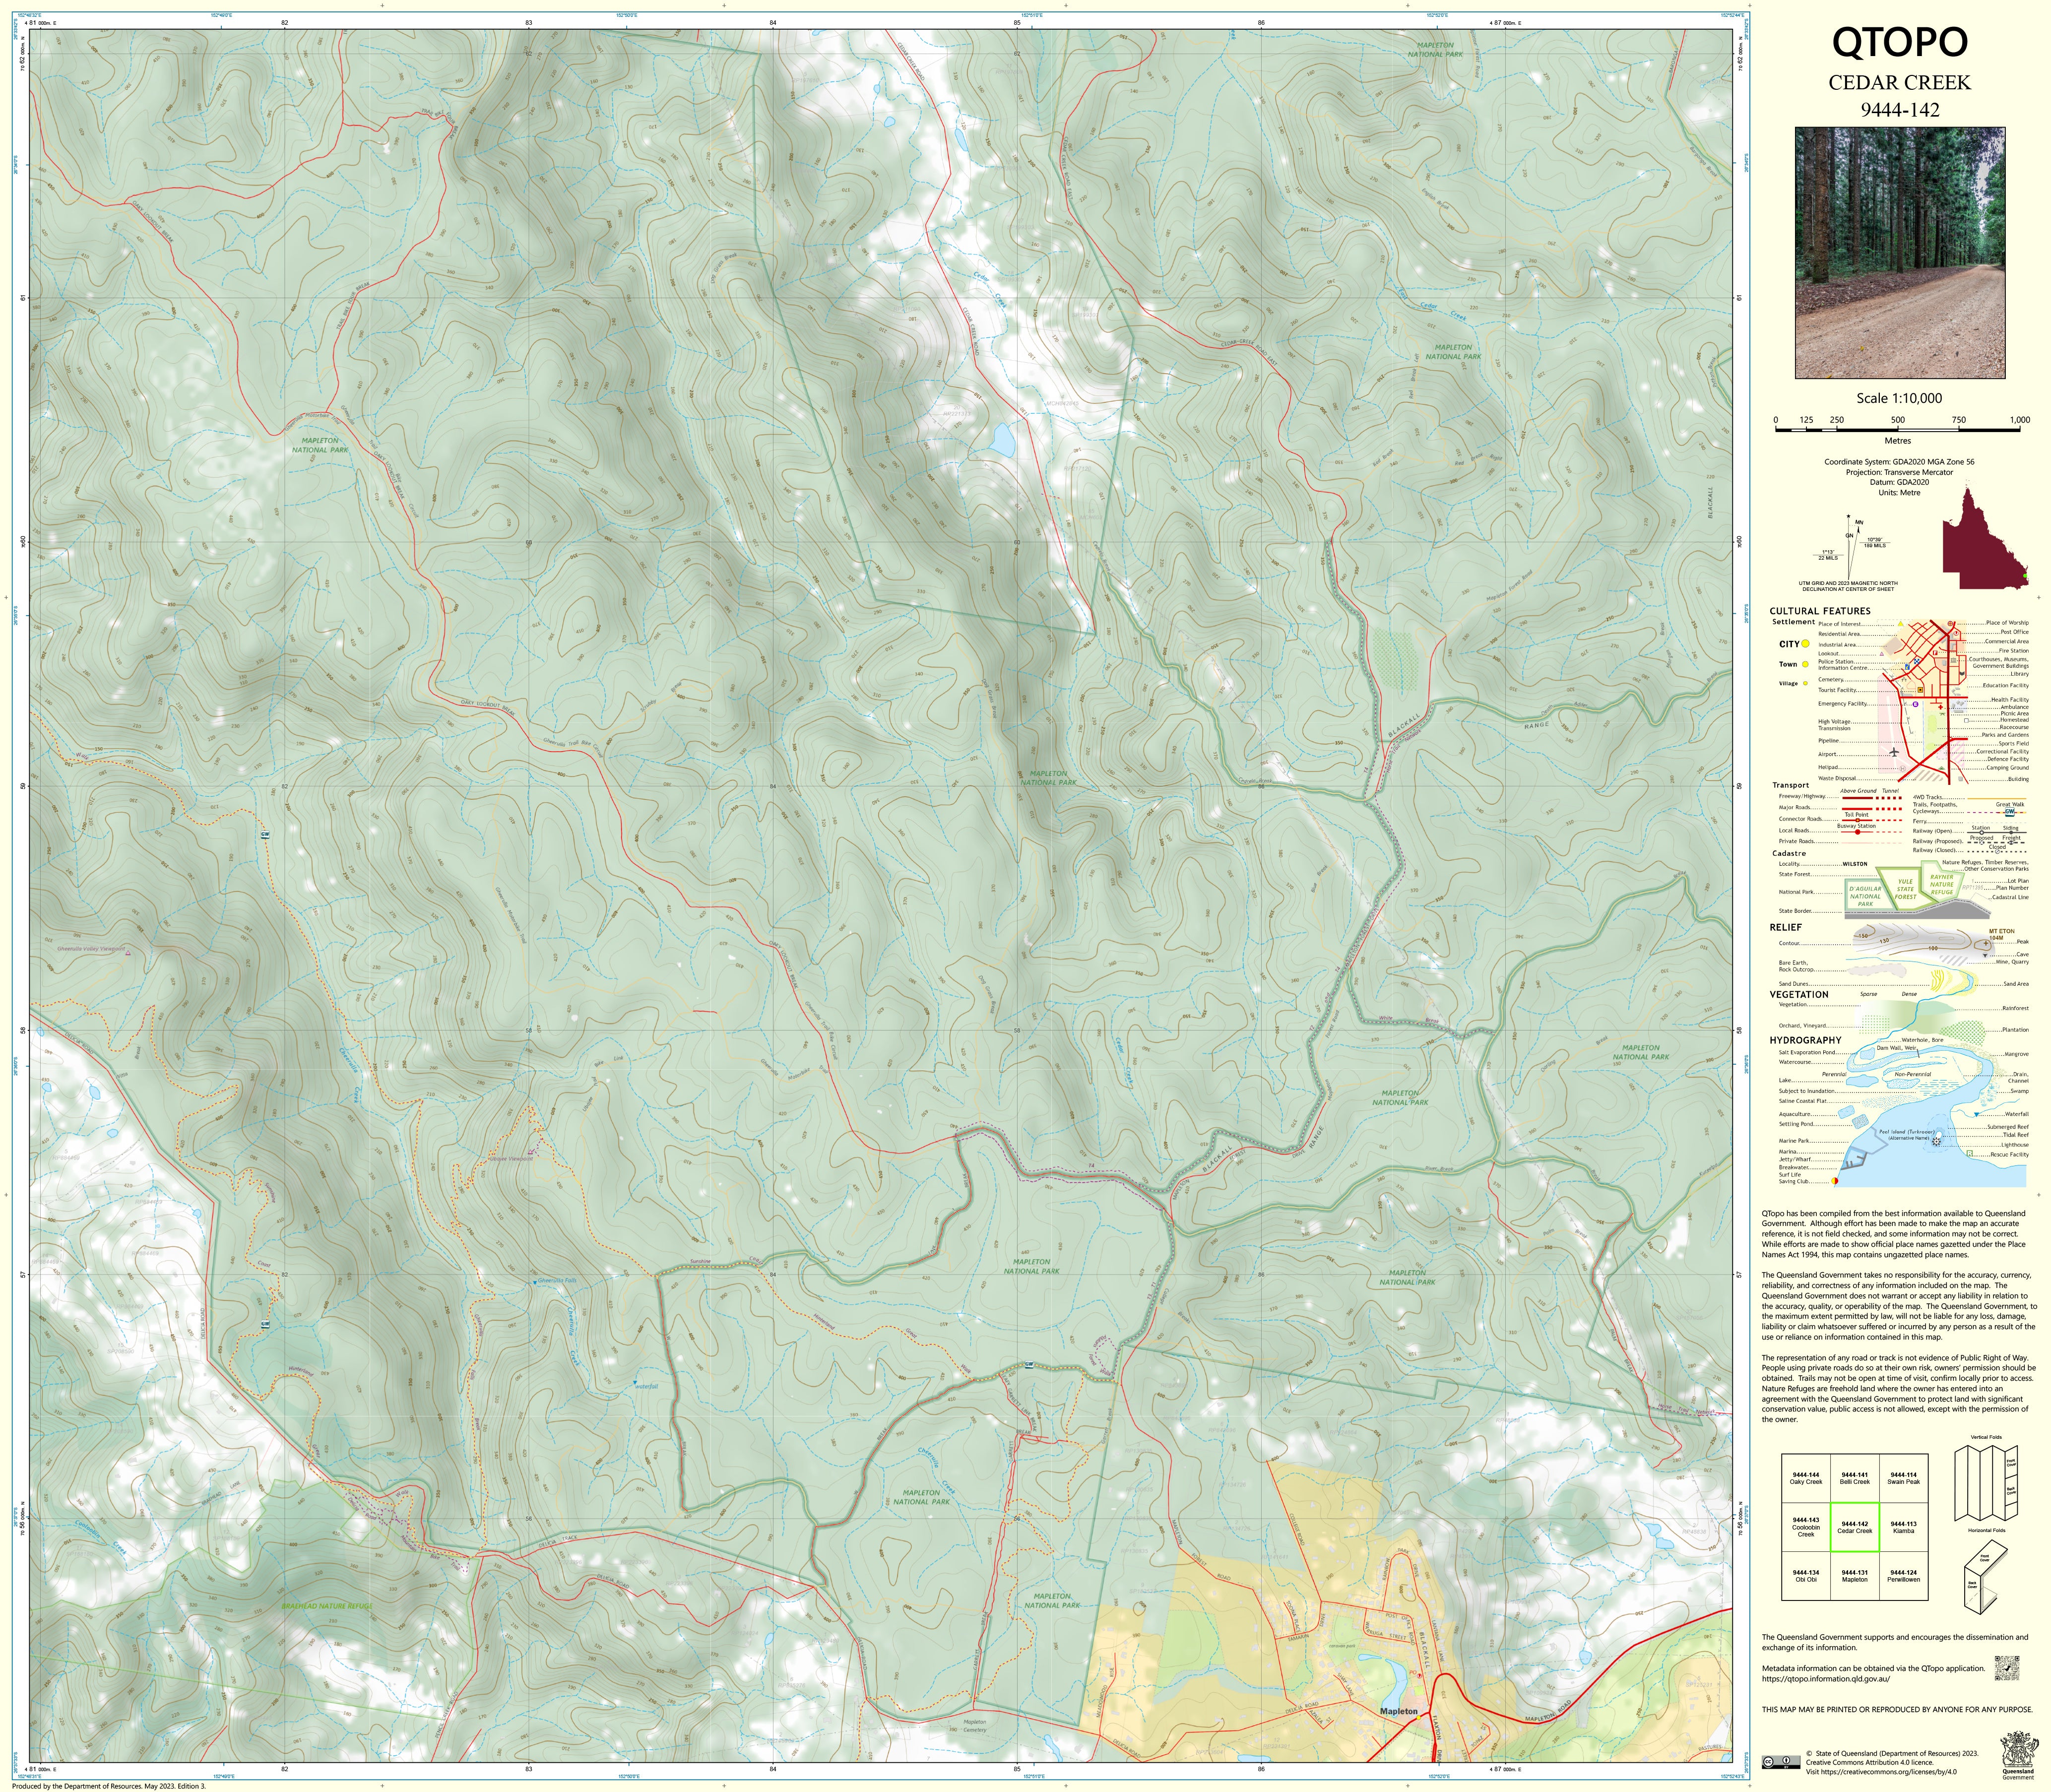Select the 9444-113 Kiamba index cell
The image size is (2051, 1792).
[x=1903, y=1527]
